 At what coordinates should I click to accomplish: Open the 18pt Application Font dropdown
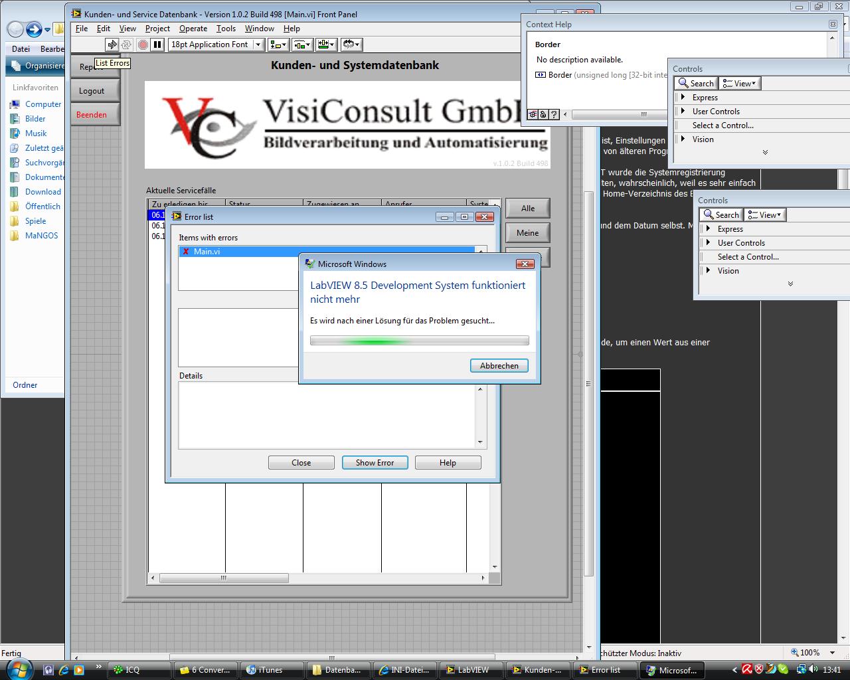(216, 44)
